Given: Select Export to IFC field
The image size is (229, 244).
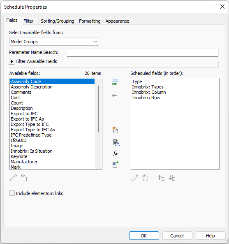Looking at the screenshot, I should [x=52, y=114].
